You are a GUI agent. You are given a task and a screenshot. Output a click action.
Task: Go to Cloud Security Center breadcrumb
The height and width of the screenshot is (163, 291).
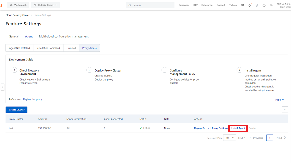(x=18, y=15)
